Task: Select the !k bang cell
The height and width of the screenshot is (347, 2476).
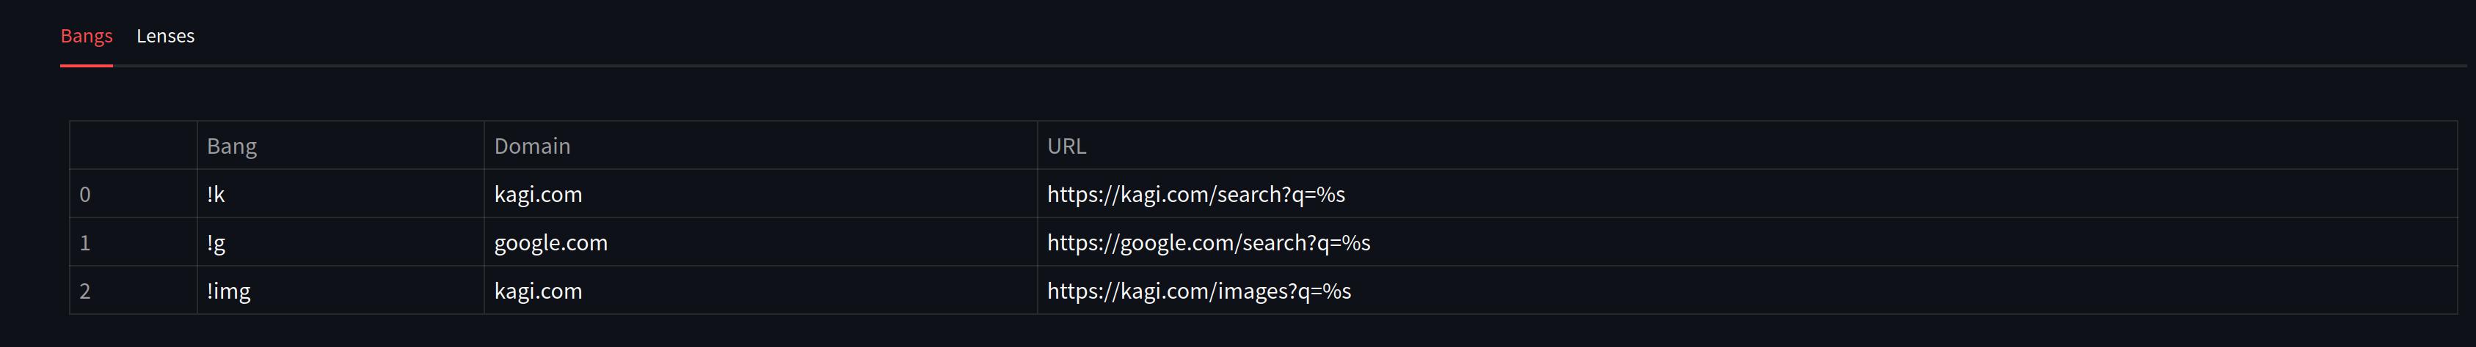Action: 216,195
